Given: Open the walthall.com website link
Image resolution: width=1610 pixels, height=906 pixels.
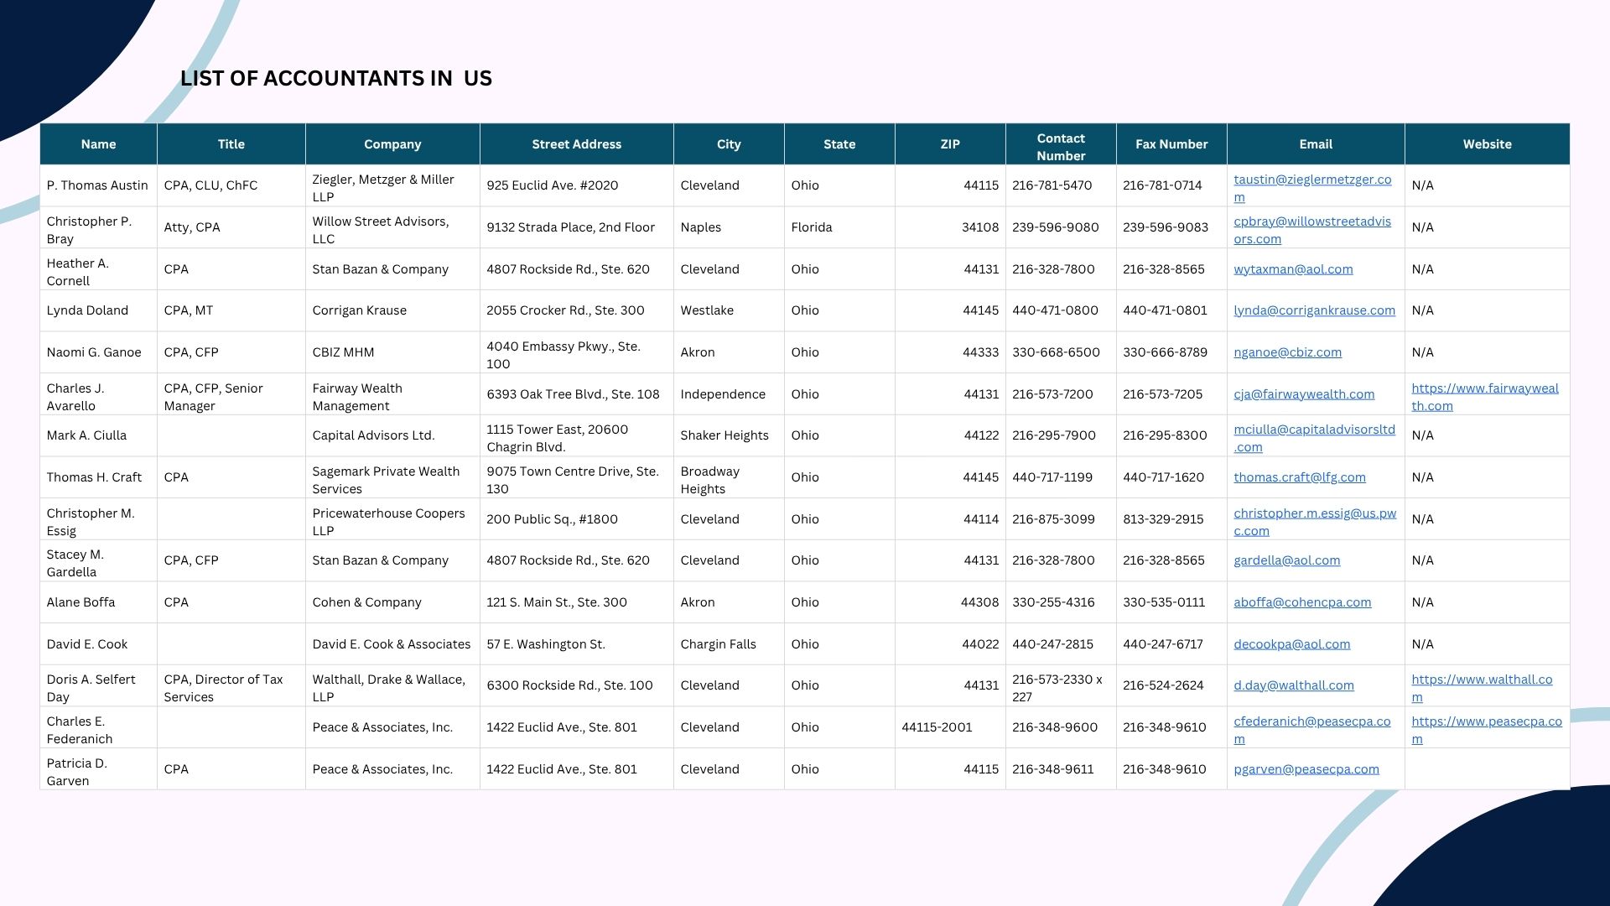Looking at the screenshot, I should click(1481, 679).
